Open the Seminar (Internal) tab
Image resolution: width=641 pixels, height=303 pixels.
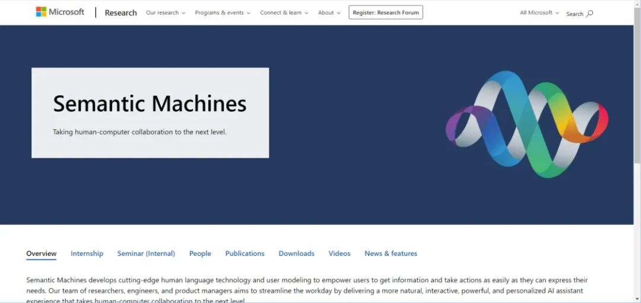point(146,254)
